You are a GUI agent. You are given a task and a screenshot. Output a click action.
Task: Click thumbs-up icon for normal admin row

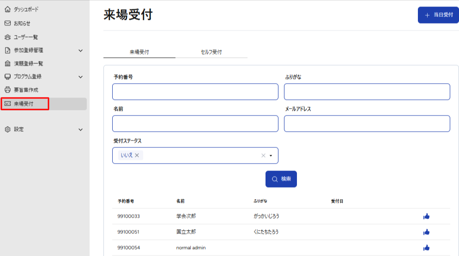(426, 248)
